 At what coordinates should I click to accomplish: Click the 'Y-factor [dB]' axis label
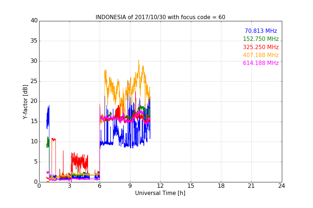[25, 102]
